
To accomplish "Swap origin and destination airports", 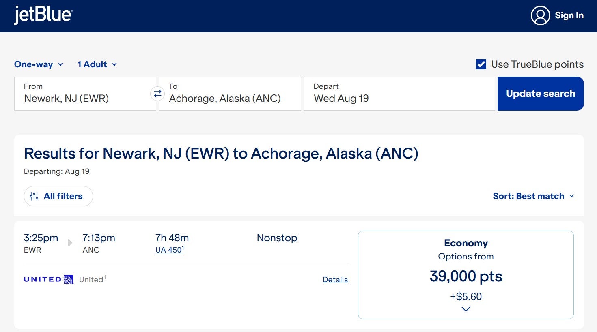I will (157, 94).
